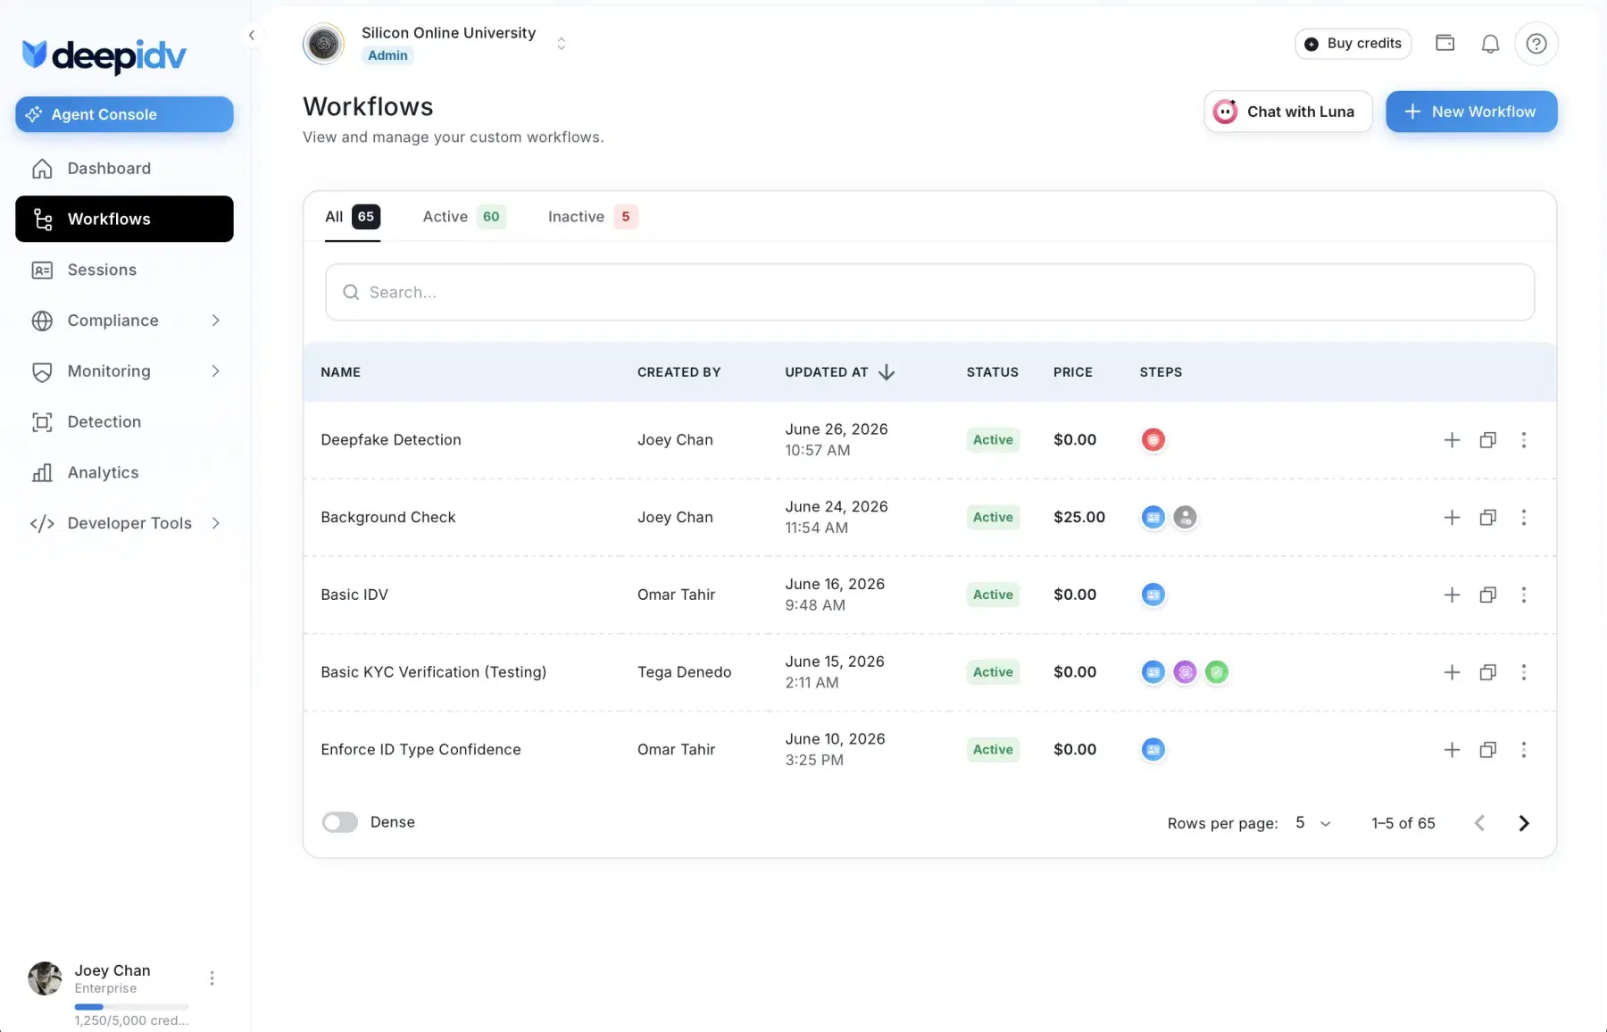Focus the workflow Search field
The height and width of the screenshot is (1032, 1607).
[929, 292]
